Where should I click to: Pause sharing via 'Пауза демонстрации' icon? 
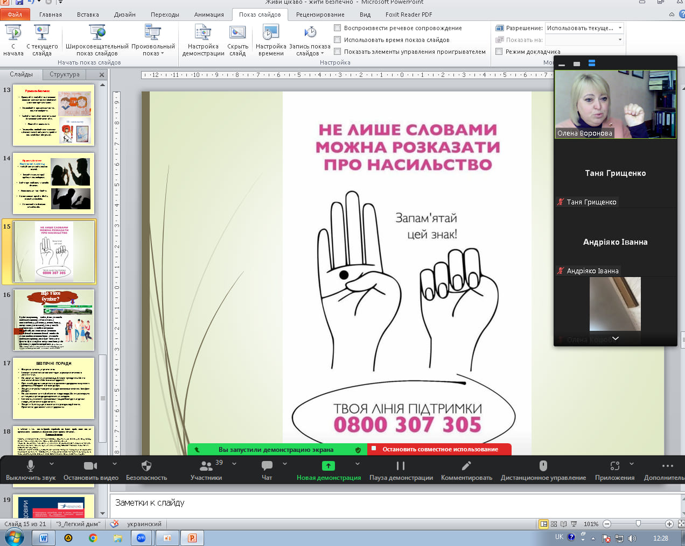pyautogui.click(x=401, y=465)
